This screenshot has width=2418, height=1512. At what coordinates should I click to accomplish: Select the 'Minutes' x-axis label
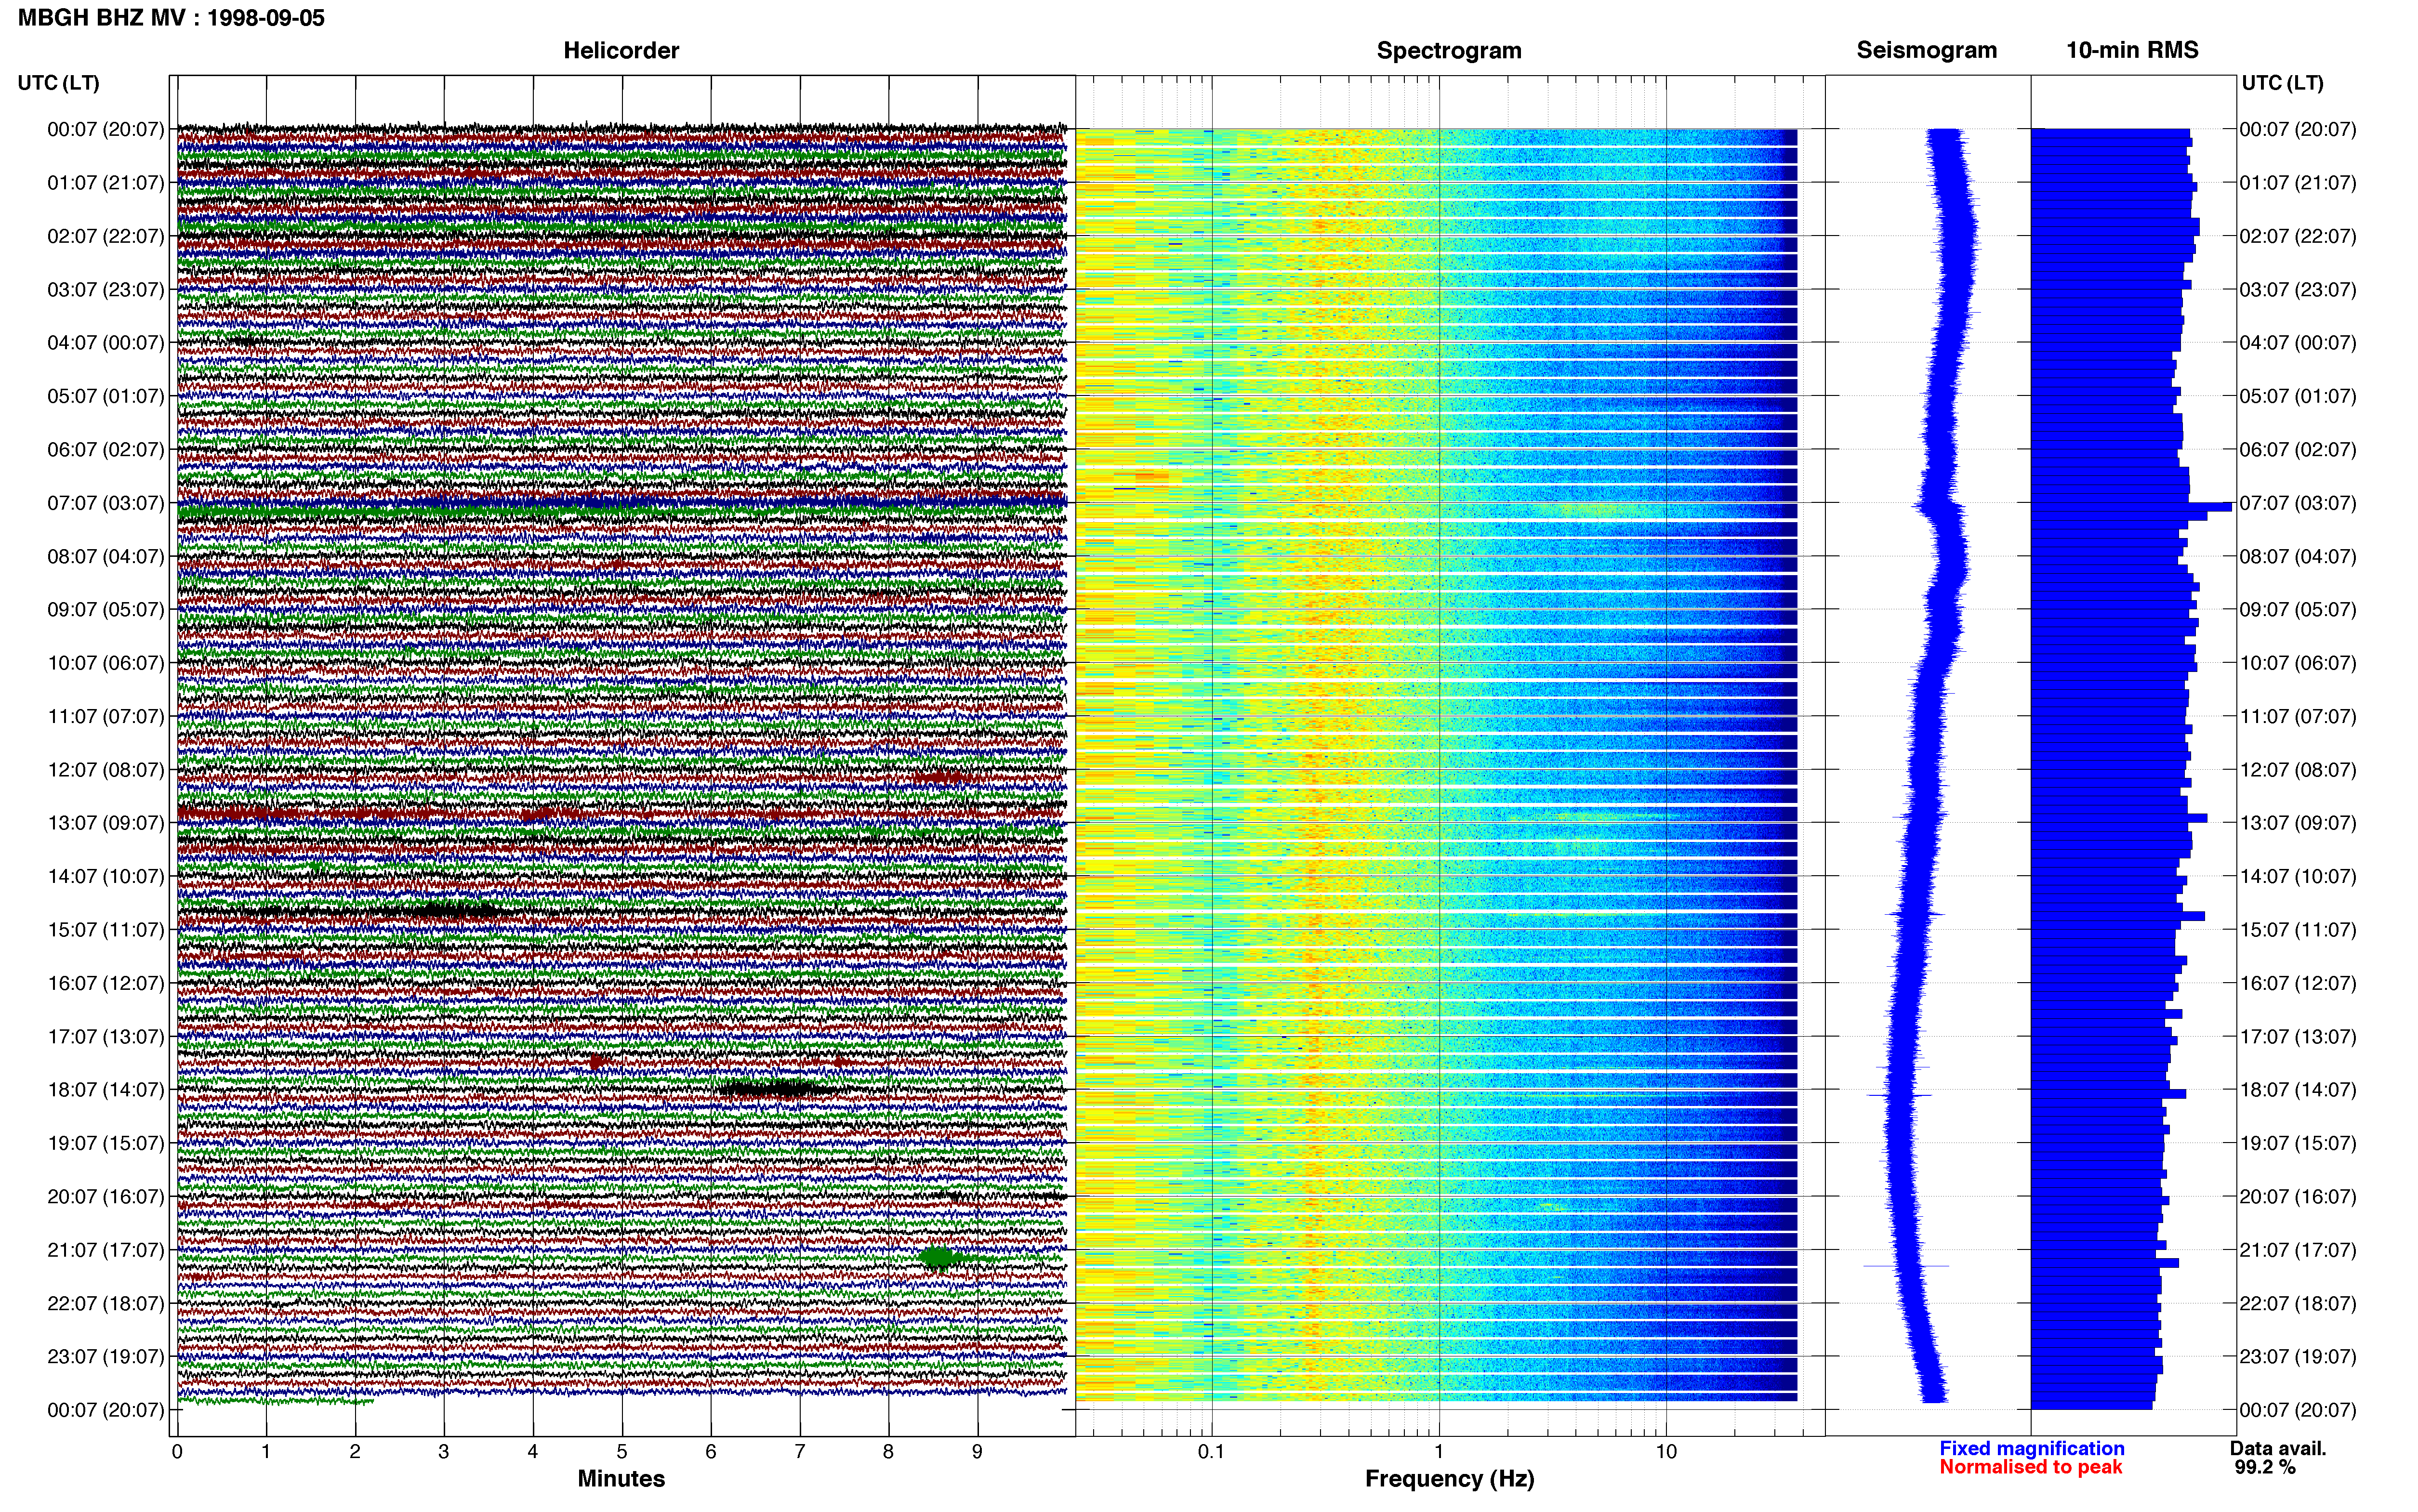click(x=621, y=1479)
